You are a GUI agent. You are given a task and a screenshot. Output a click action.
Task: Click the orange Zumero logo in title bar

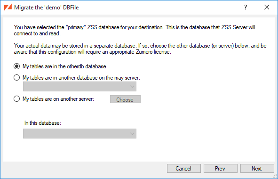[x=8, y=7]
